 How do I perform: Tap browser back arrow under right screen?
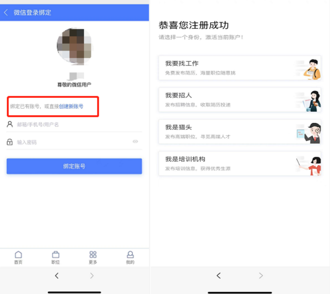point(218,276)
